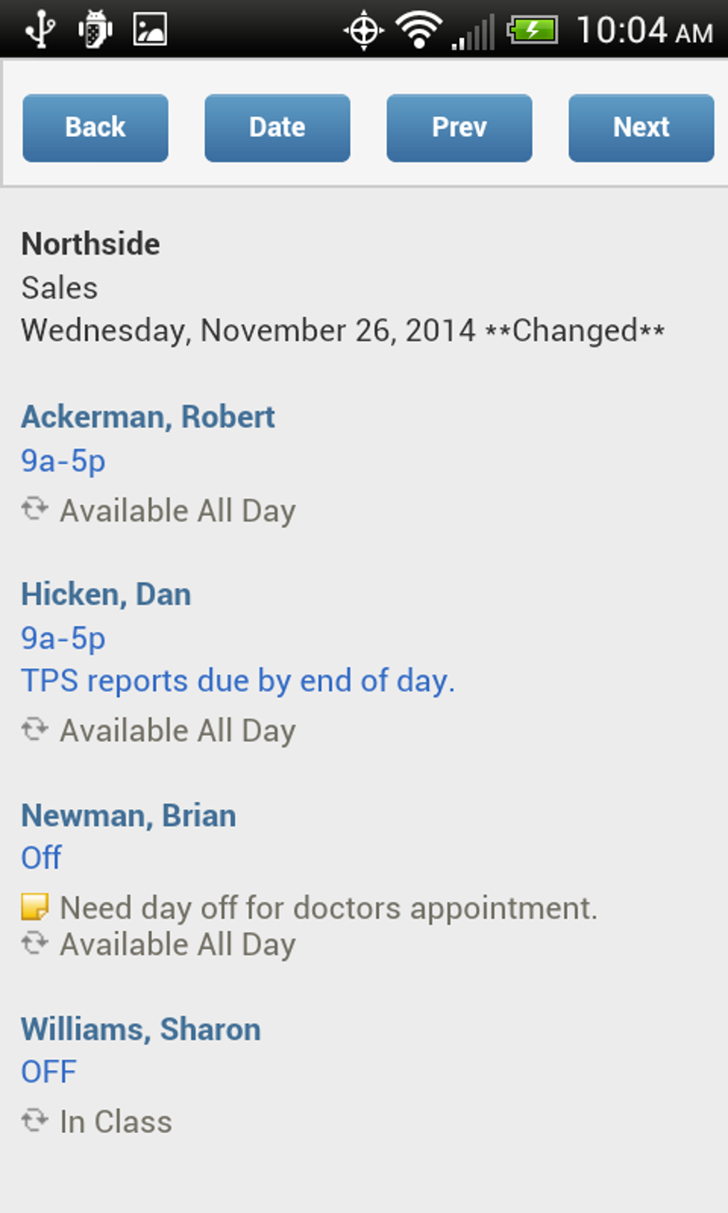Screen dimensions: 728x1213
Task: Click yellow sticky note icon for Brian Newman
Action: point(34,907)
